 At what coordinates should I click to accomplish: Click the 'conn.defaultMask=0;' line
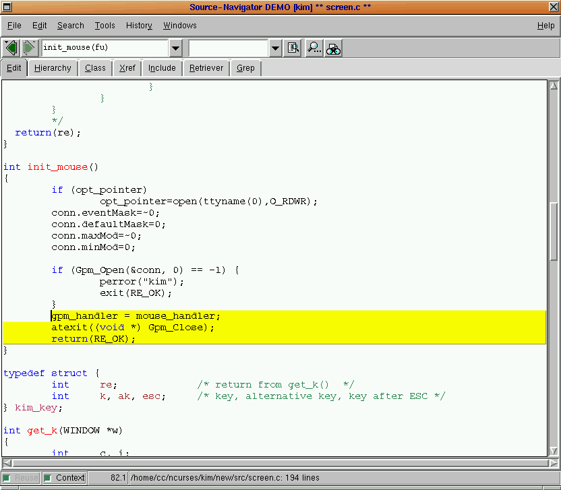pyautogui.click(x=109, y=224)
